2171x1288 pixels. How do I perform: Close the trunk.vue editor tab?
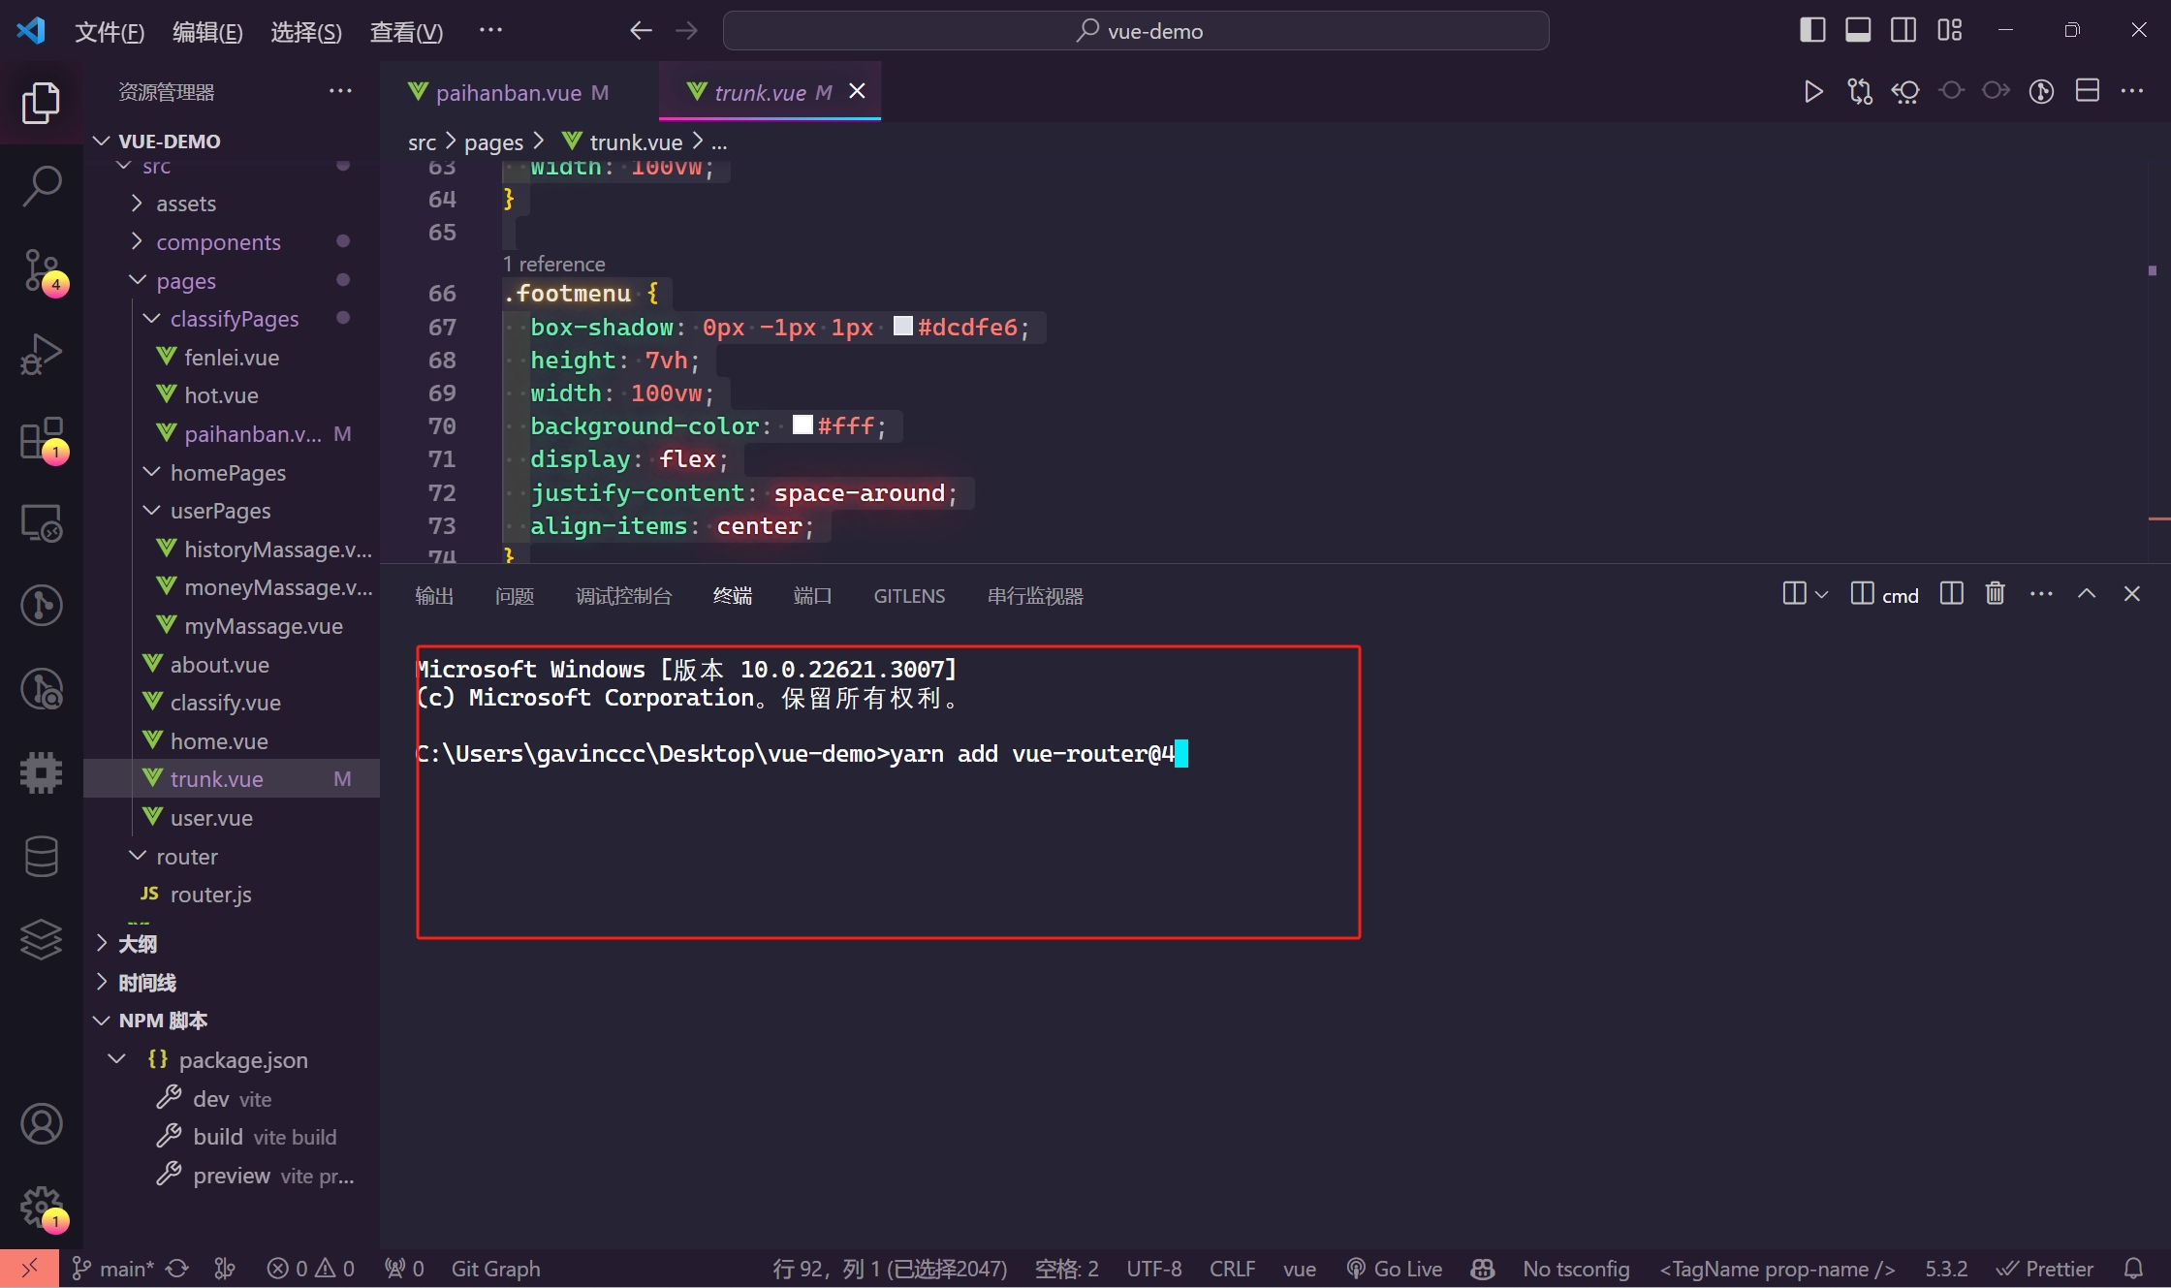click(857, 91)
